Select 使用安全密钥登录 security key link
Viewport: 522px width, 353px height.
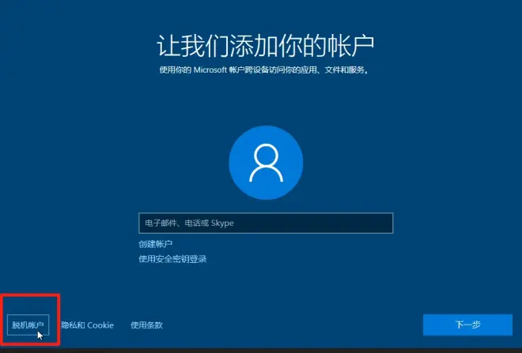point(172,259)
